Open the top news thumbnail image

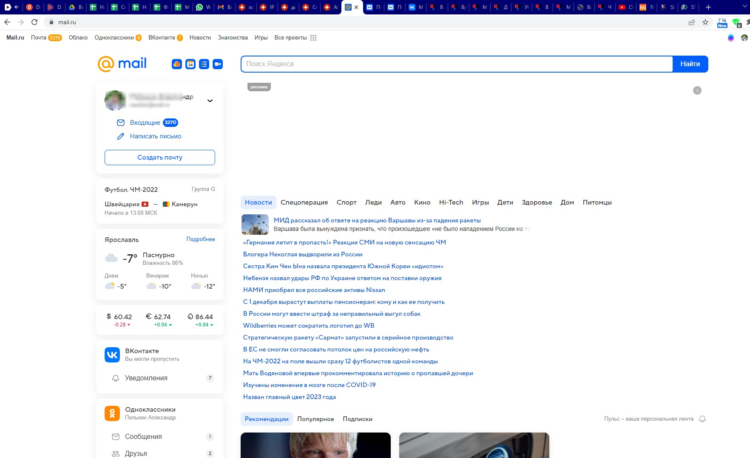[x=255, y=225]
